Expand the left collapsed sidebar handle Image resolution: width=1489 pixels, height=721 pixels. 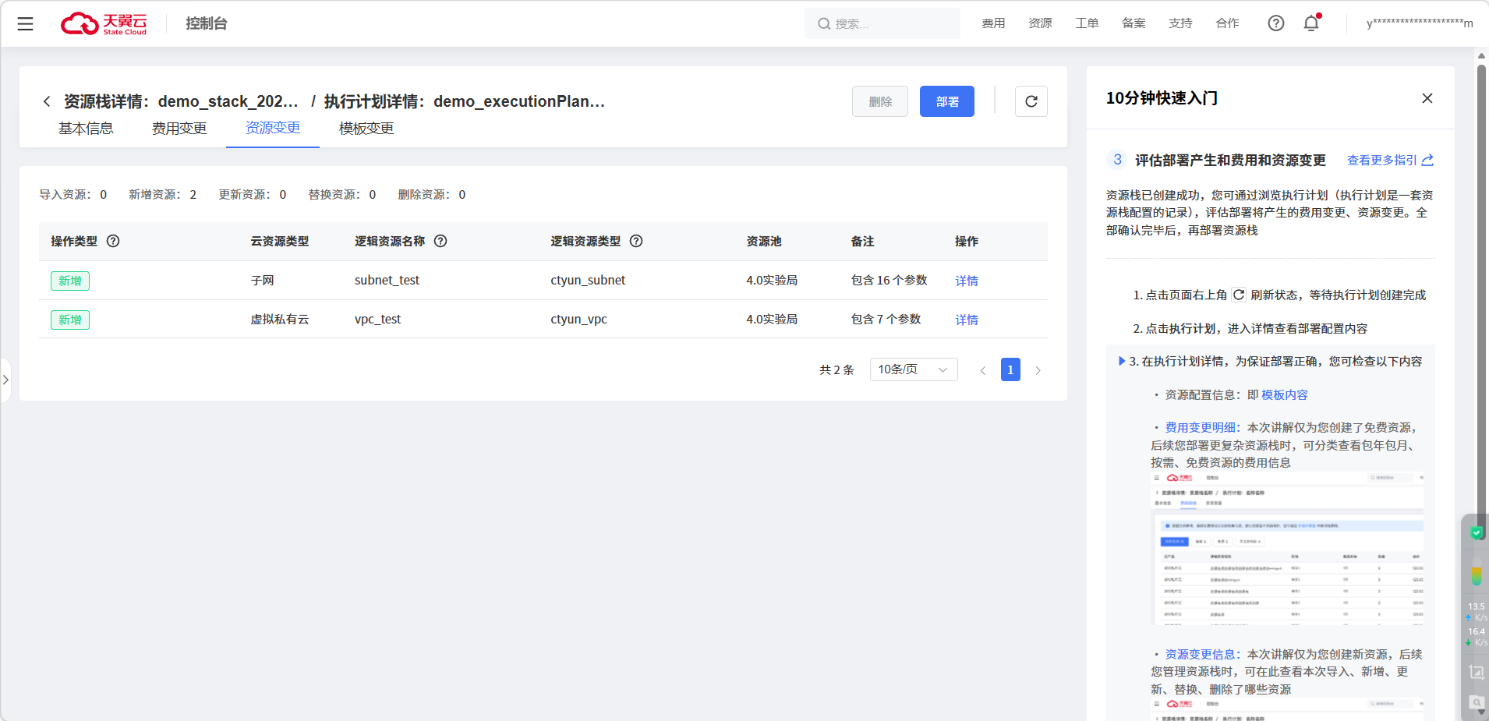pyautogui.click(x=5, y=380)
